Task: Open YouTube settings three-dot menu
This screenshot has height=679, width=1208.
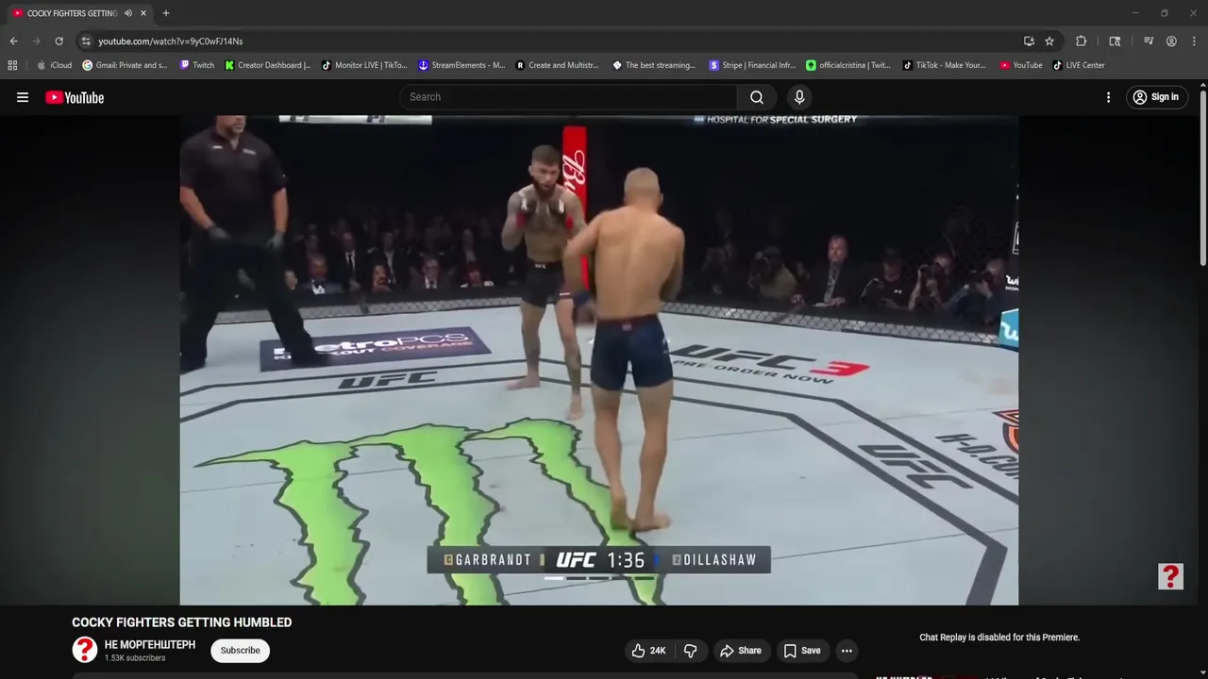Action: [1108, 97]
